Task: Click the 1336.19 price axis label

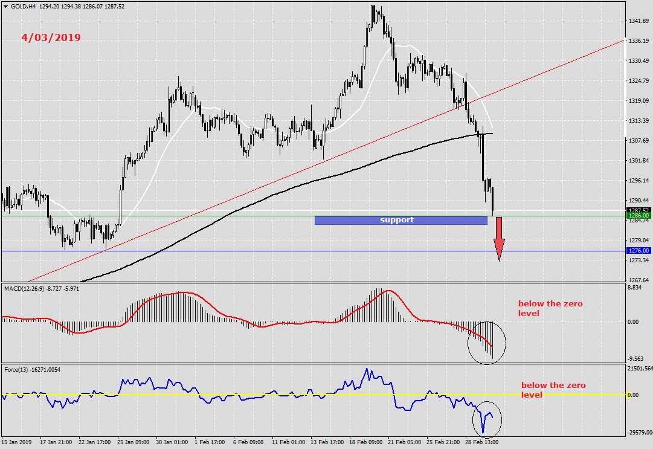Action: [x=639, y=41]
